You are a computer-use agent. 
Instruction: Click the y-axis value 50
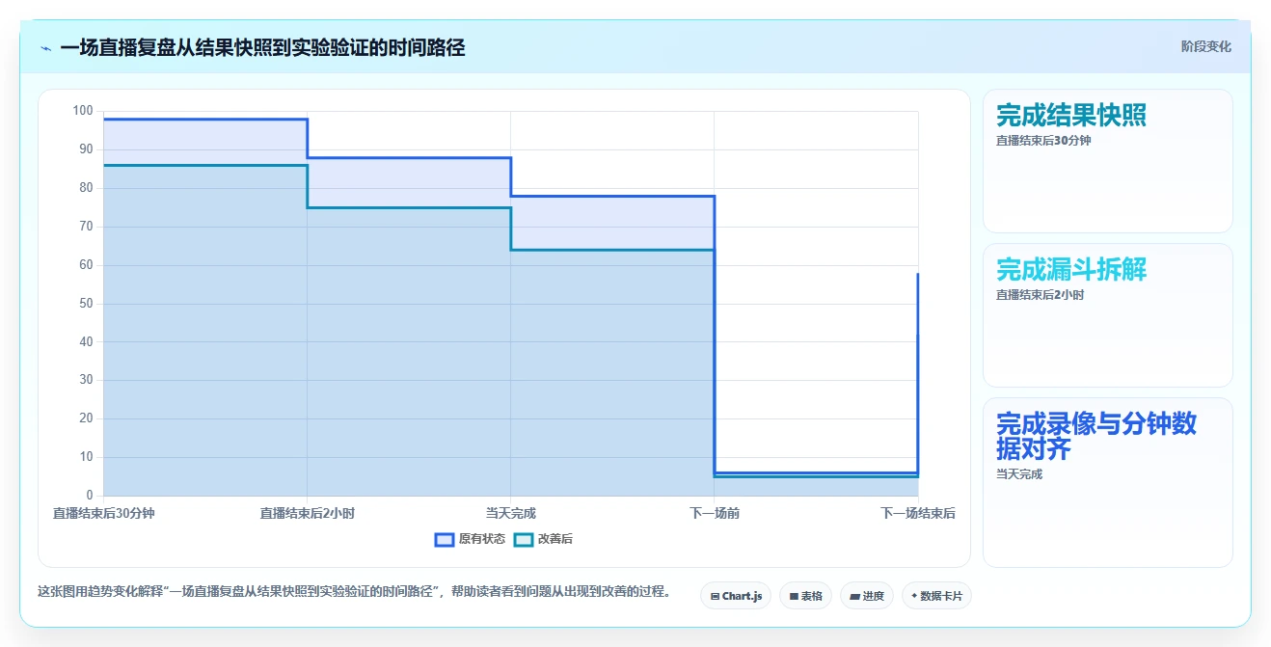coord(86,303)
